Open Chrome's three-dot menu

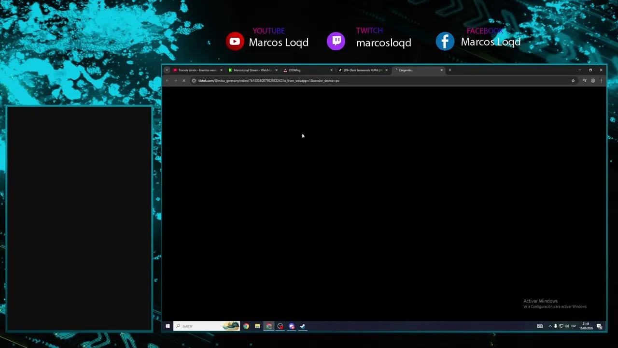pyautogui.click(x=601, y=81)
